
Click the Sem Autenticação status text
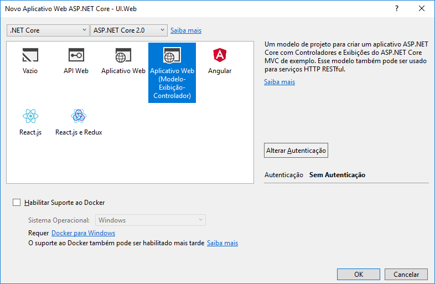click(337, 175)
